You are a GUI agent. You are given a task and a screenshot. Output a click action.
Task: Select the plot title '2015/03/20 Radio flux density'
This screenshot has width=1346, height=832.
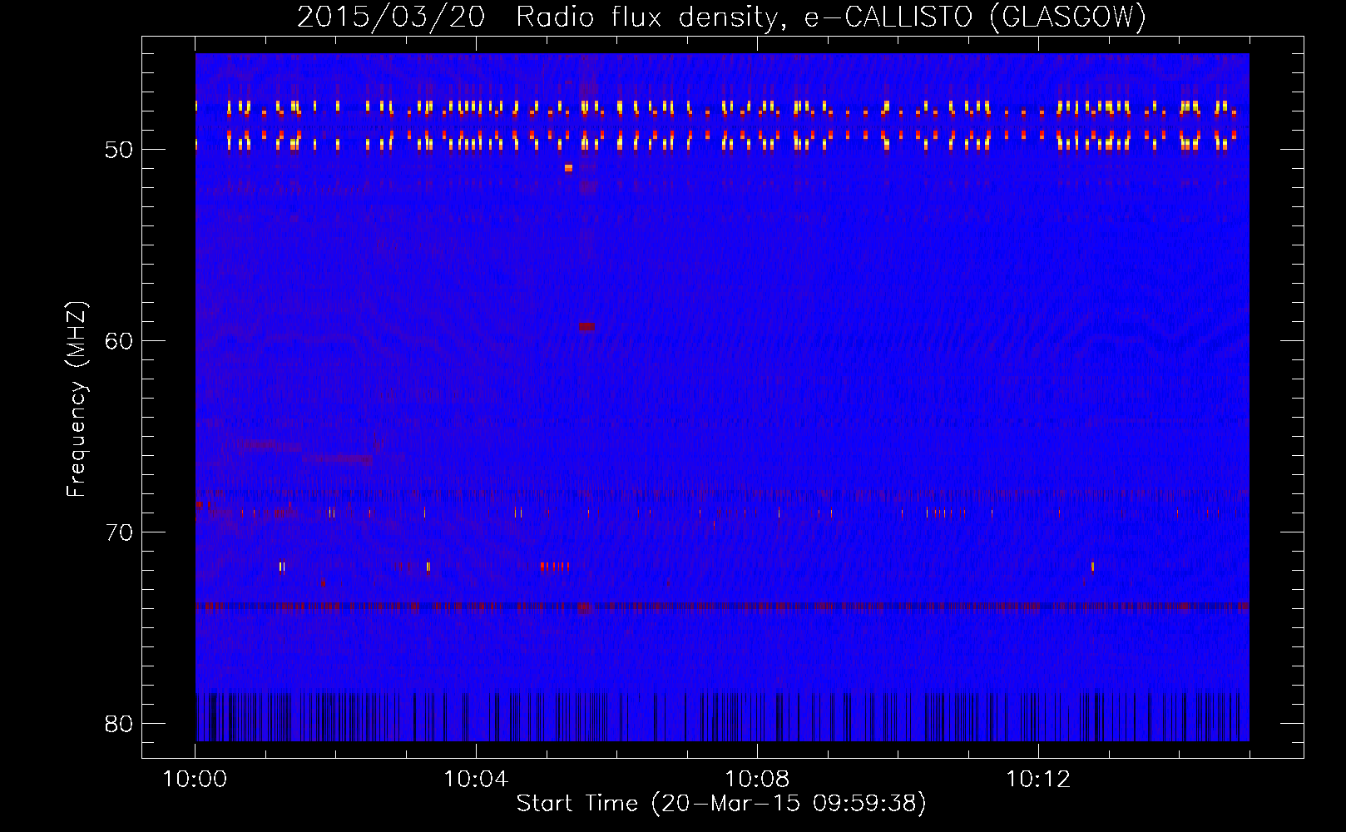pos(540,17)
